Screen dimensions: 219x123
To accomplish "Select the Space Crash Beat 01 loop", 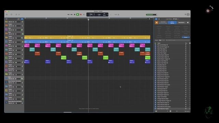I will 163,61.
